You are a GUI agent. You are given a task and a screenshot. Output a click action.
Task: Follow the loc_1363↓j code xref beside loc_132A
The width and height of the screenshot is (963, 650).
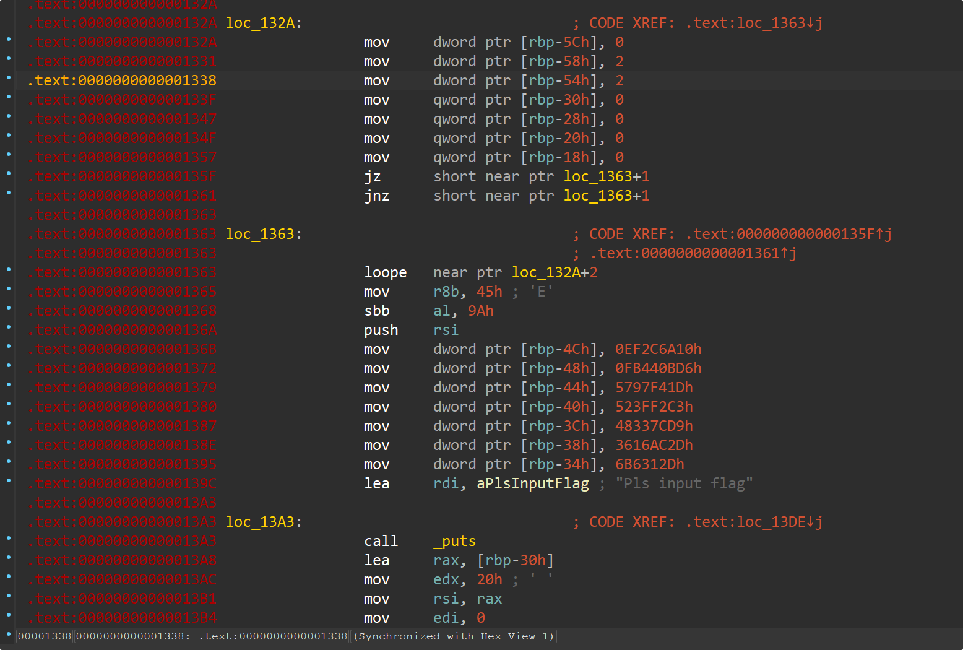click(754, 23)
